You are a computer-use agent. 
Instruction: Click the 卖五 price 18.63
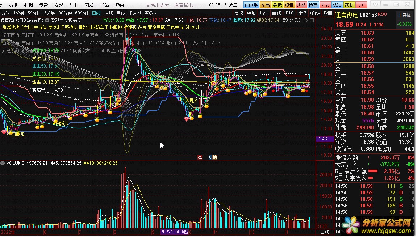(x=367, y=33)
